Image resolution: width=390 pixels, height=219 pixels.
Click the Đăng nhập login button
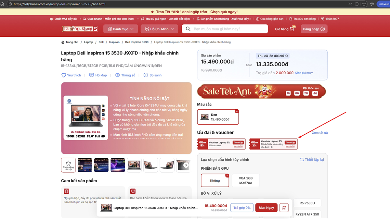314,29
